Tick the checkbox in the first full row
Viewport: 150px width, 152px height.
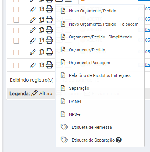[x=16, y=10]
